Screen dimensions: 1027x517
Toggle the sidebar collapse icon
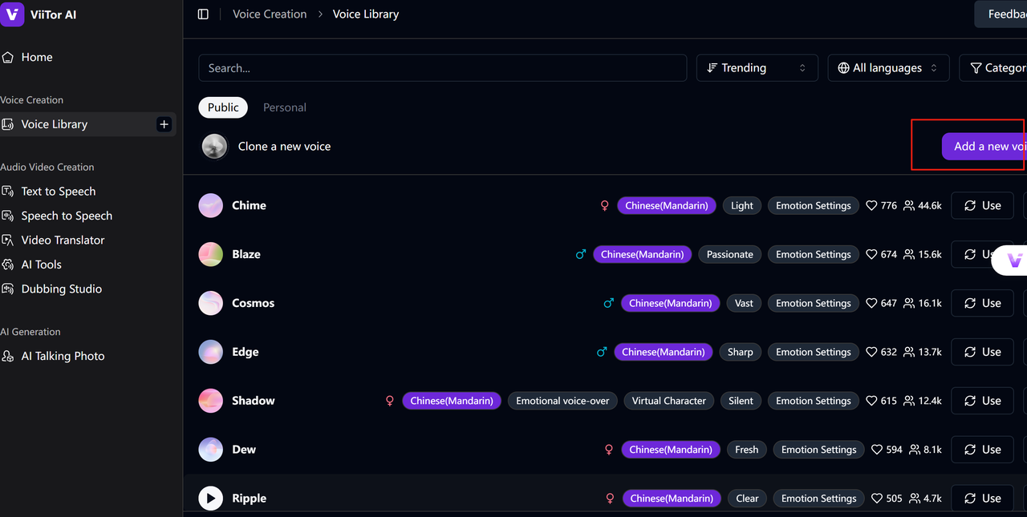tap(203, 14)
